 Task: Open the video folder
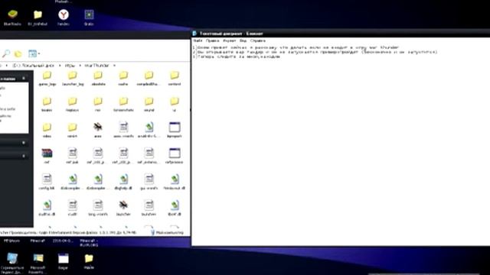47,130
